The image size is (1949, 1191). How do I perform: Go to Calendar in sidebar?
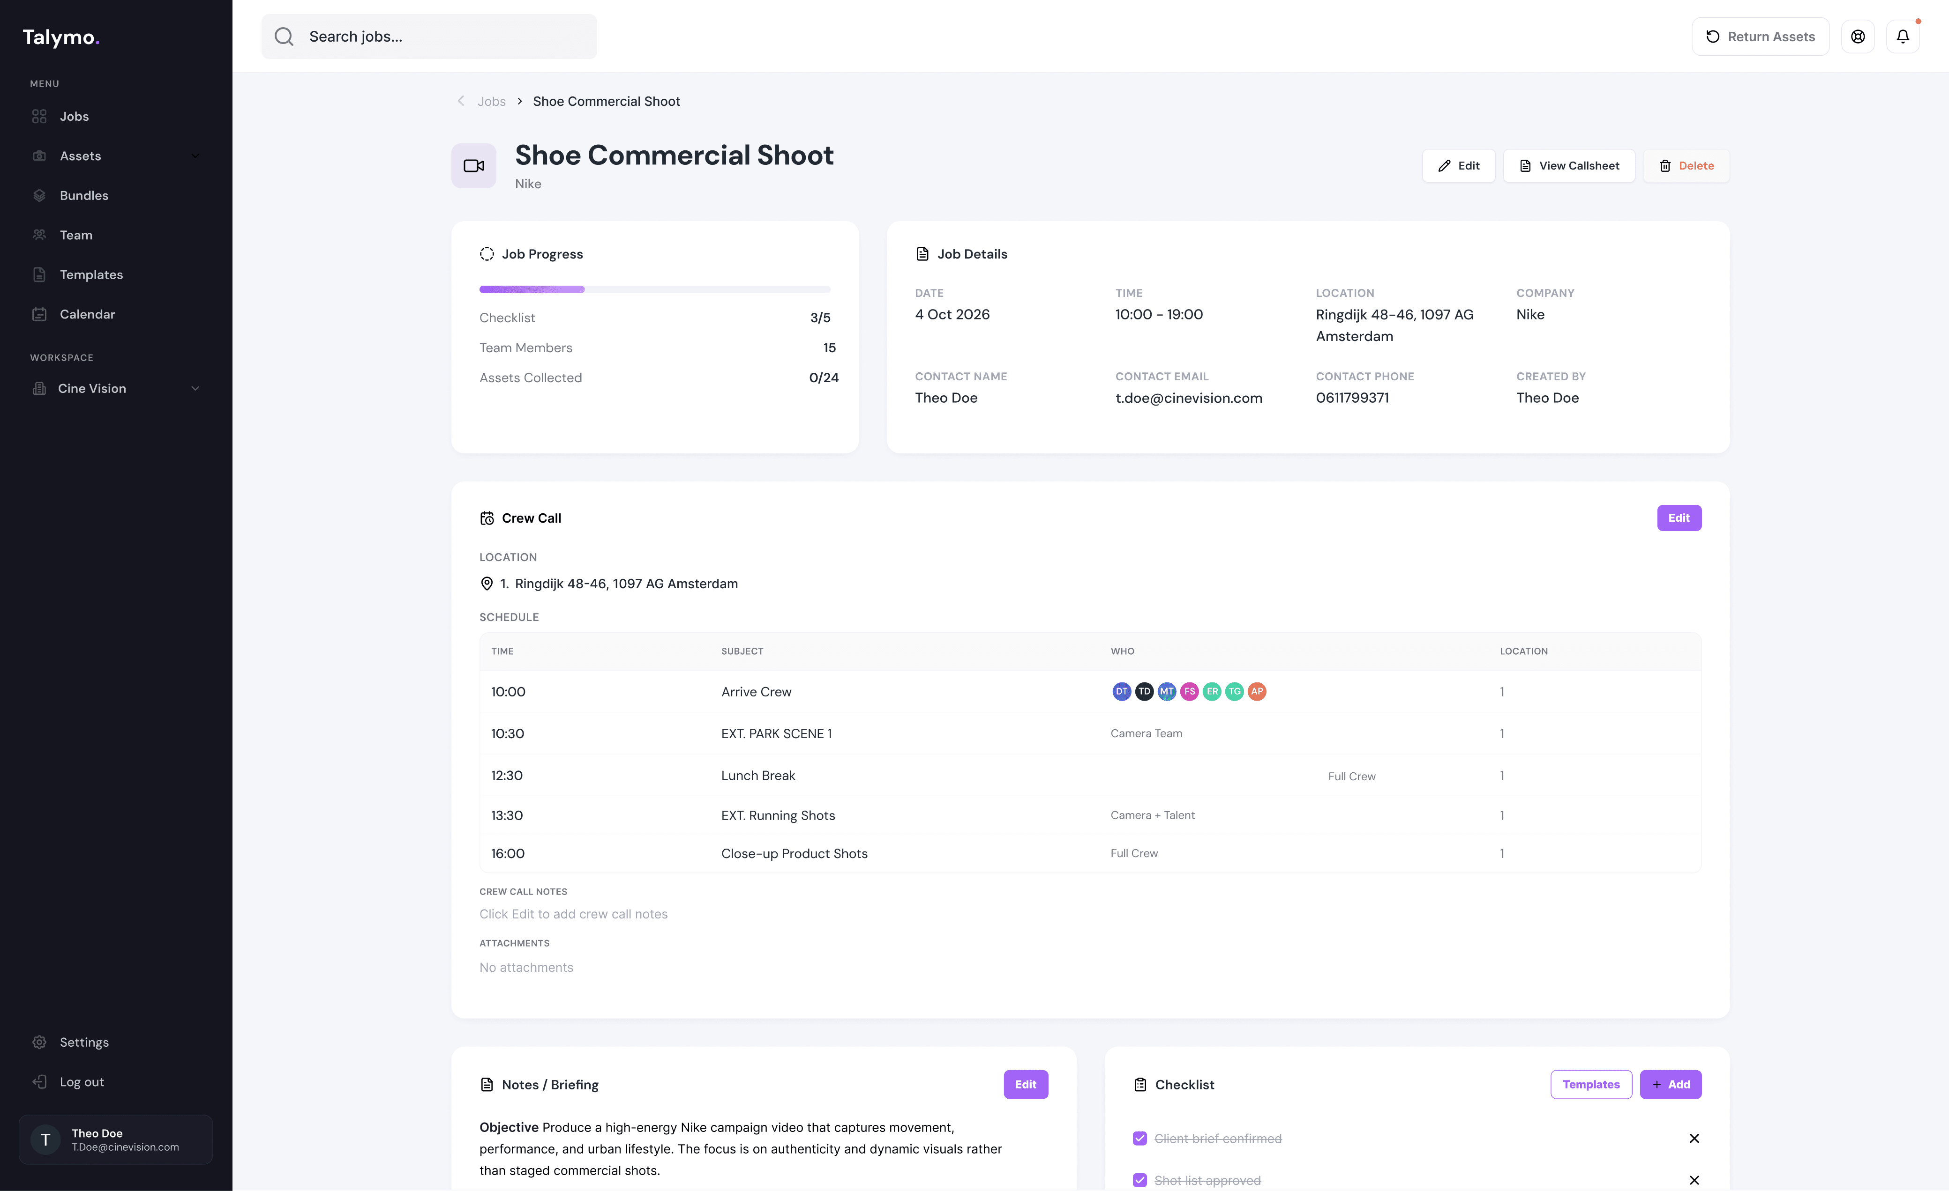click(87, 314)
